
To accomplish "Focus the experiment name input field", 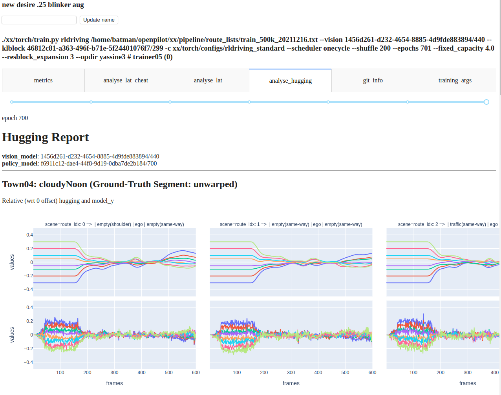I will [x=39, y=20].
